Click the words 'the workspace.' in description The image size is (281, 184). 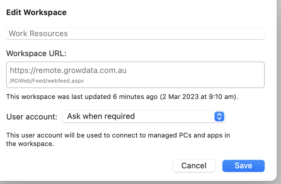coord(30,144)
